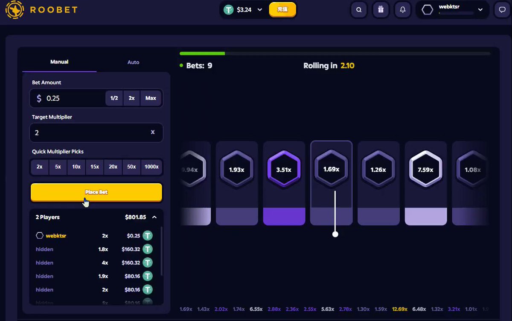512x321 pixels.
Task: Set the bet amount to Max
Action: [x=151, y=98]
